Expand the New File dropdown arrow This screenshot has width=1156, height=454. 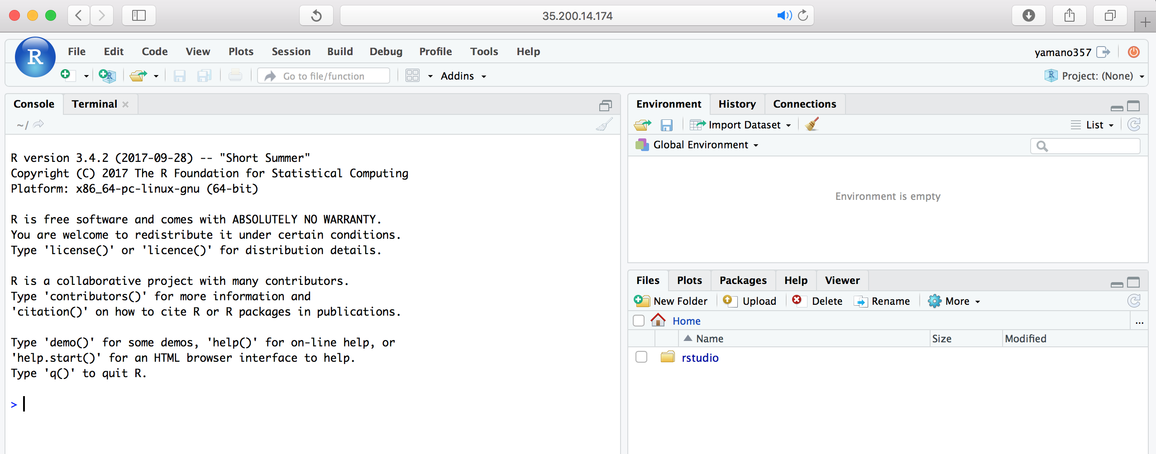[86, 76]
